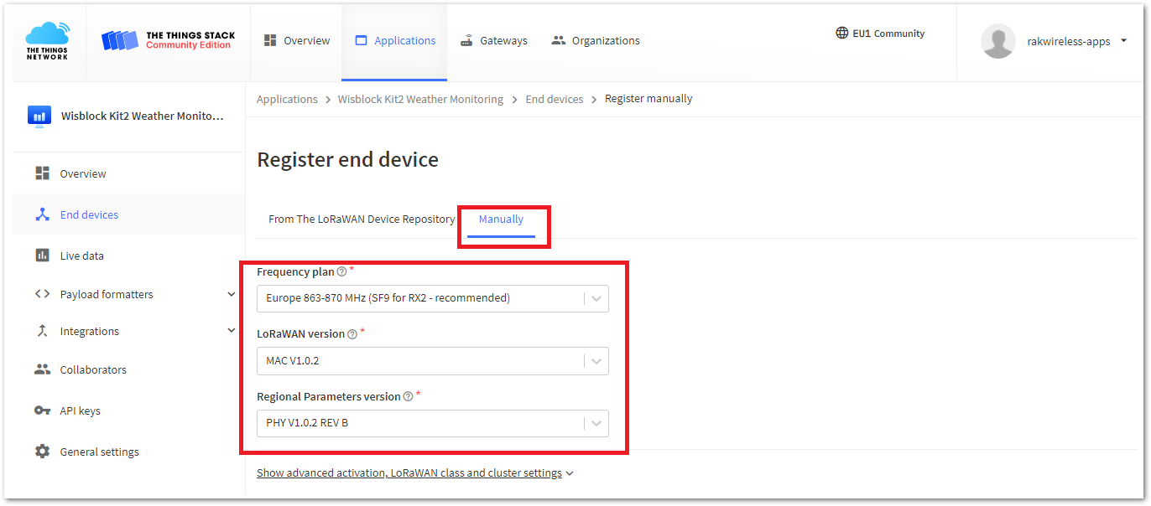This screenshot has width=1151, height=506.
Task: Open the LoRaWAN version dropdown
Action: [432, 361]
